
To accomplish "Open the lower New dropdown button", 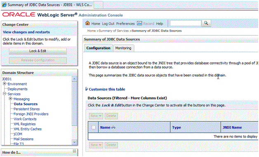I will coord(96,145).
